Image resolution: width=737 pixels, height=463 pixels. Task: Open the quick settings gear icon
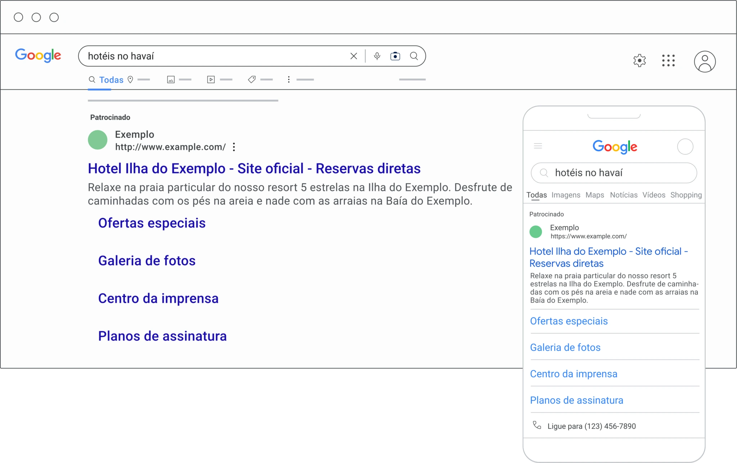(640, 61)
